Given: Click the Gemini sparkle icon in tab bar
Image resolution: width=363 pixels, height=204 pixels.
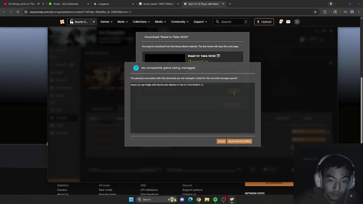Looking at the screenshot, I should (x=331, y=4).
